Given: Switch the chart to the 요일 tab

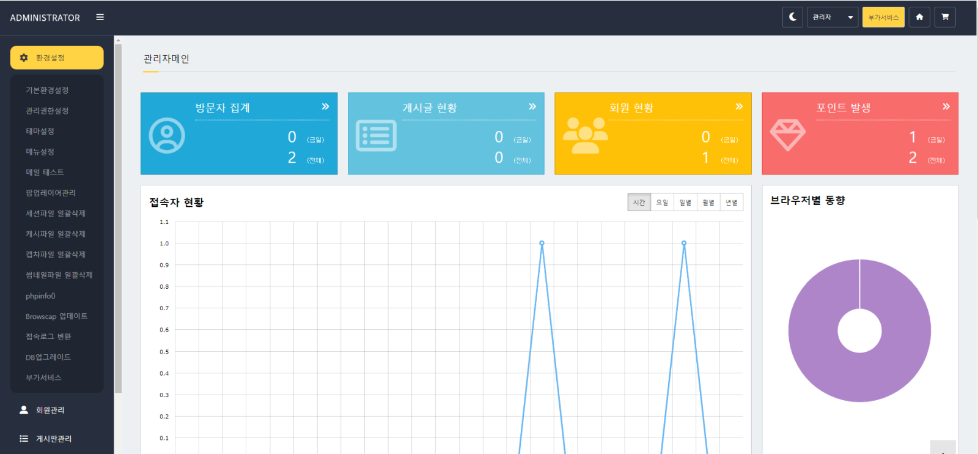Looking at the screenshot, I should [662, 203].
